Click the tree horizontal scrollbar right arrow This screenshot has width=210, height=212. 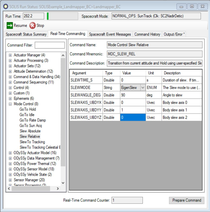(x=57, y=188)
